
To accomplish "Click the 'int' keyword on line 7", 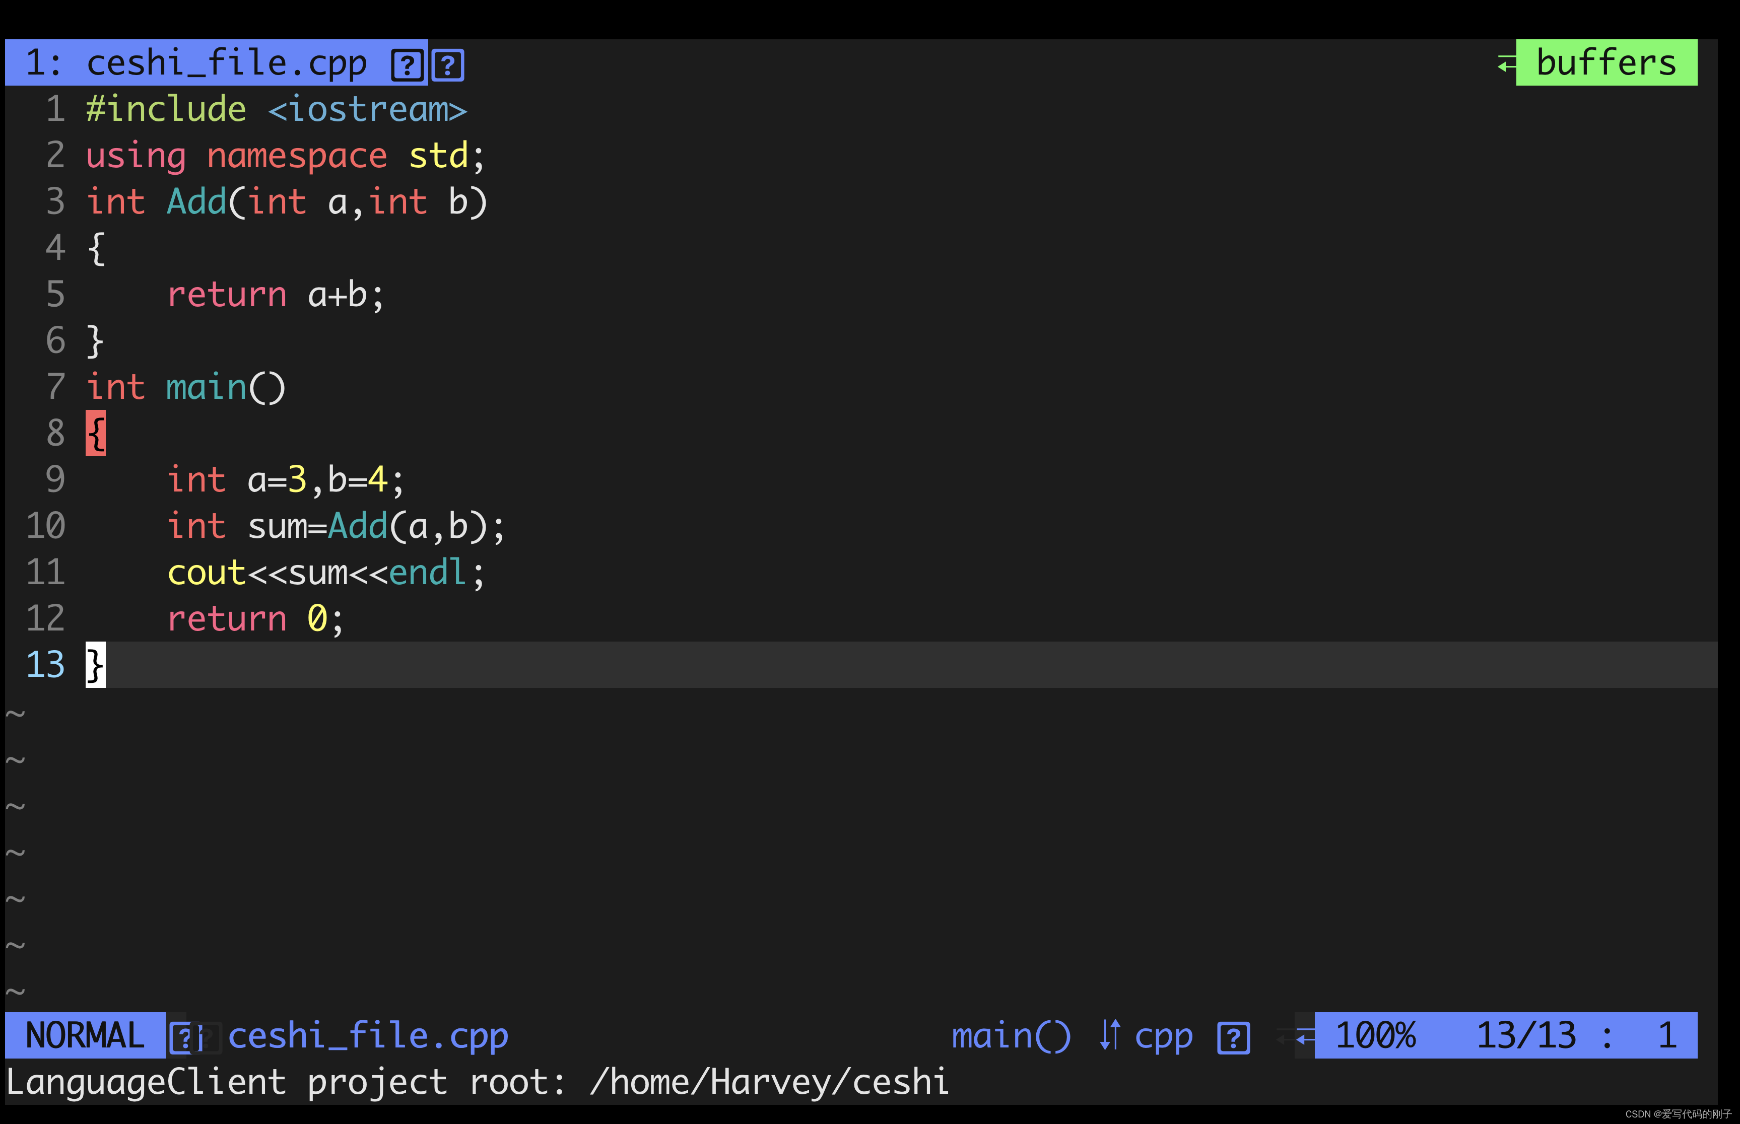I will [115, 387].
